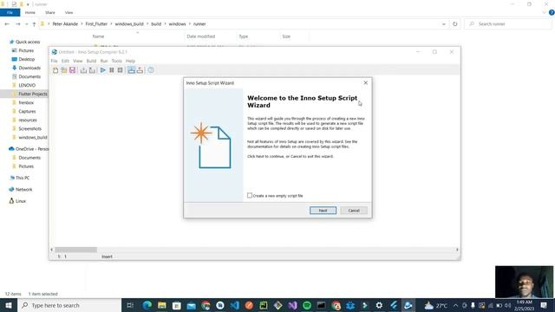Open the Home tab in File Explorer ribbon
The height and width of the screenshot is (312, 555).
30,12
